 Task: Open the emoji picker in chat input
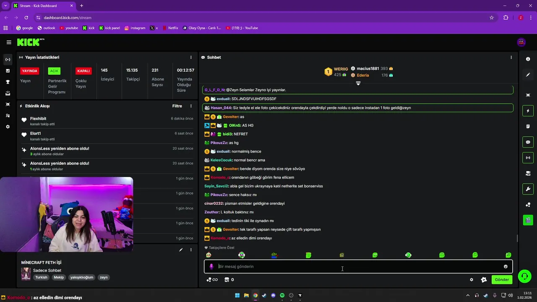pos(506,266)
